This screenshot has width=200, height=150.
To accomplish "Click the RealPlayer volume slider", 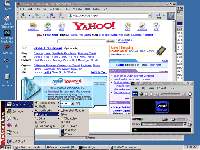I will pyautogui.click(x=182, y=120).
